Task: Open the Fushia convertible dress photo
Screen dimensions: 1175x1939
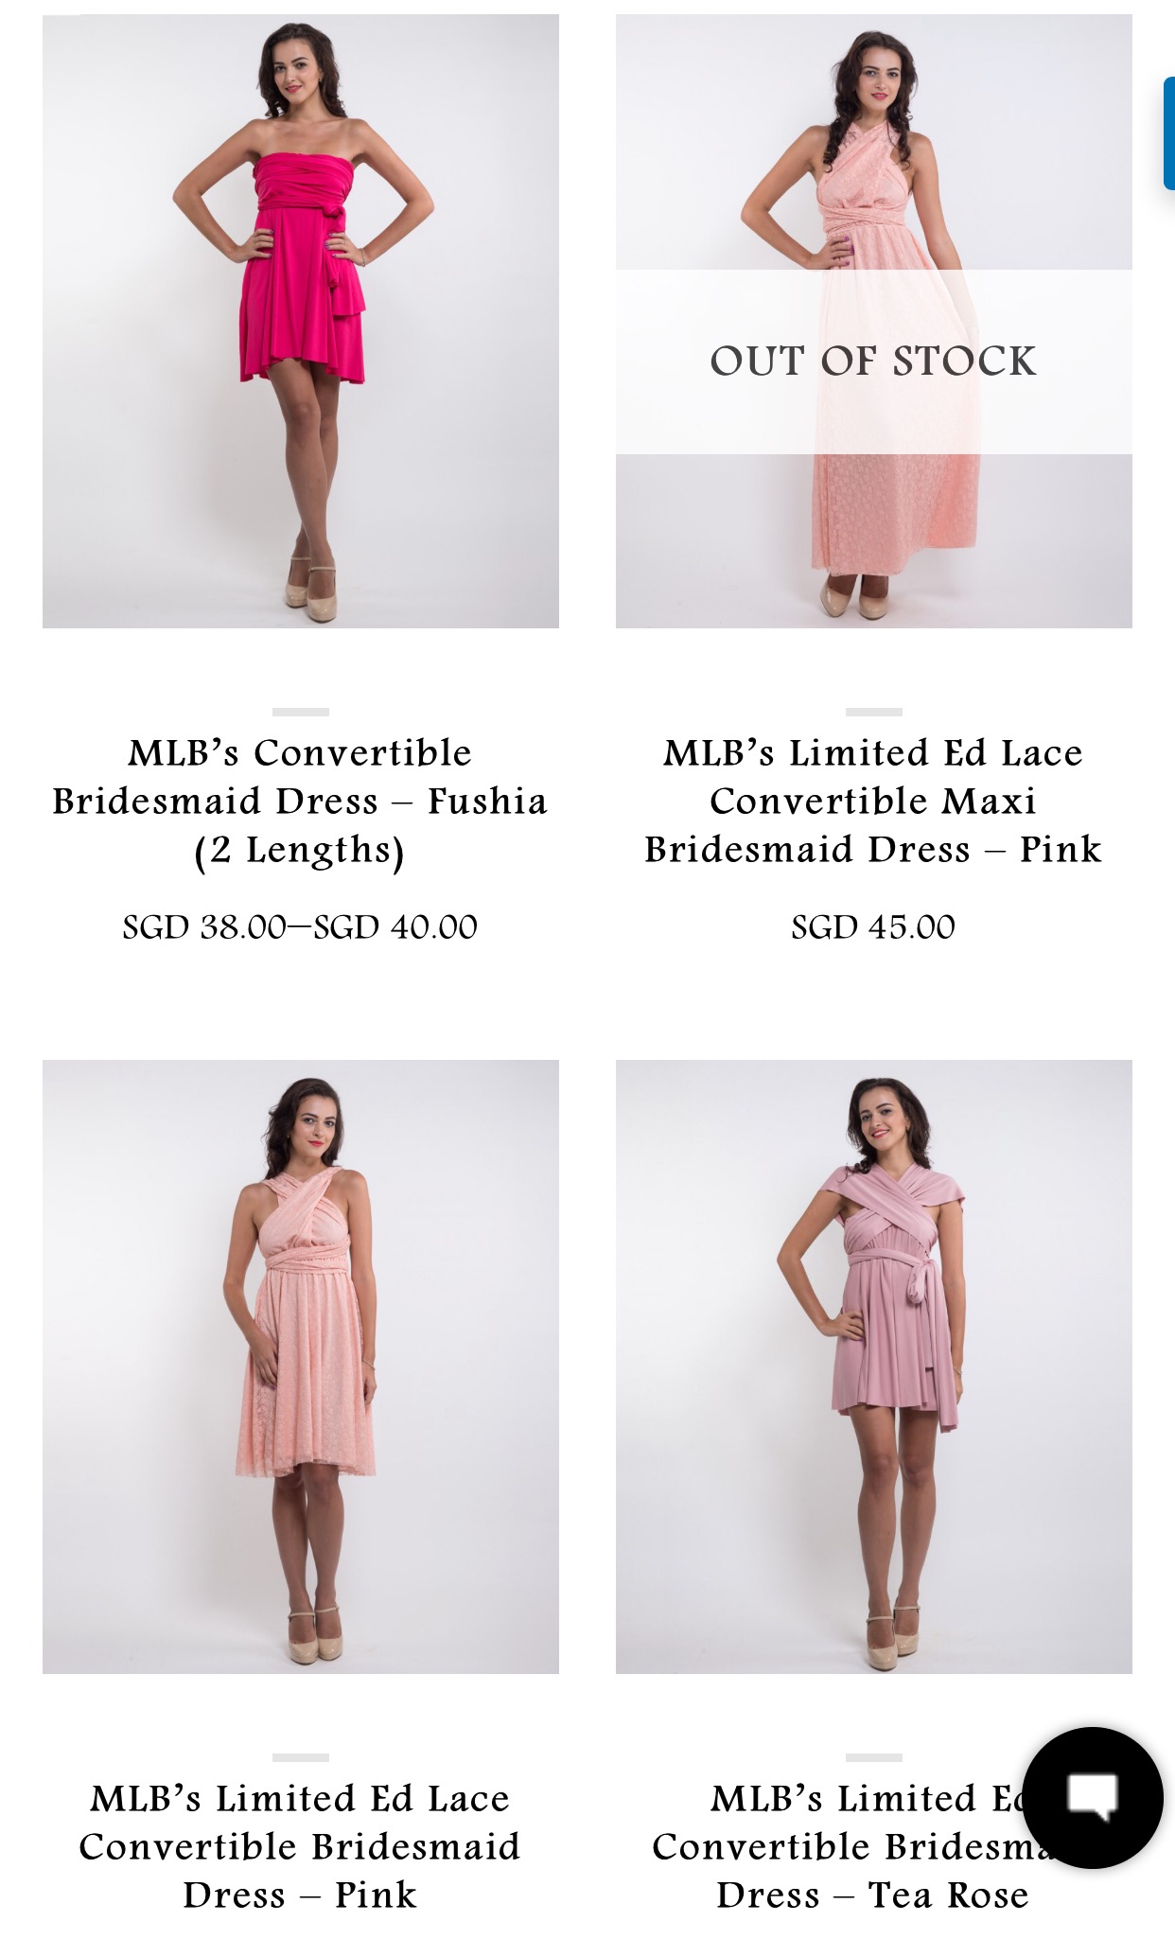Action: point(301,321)
